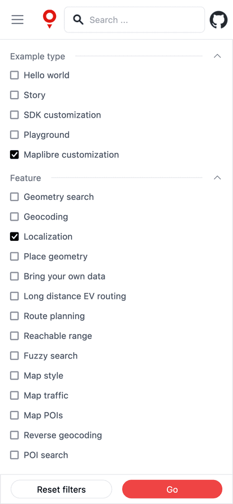Viewport: 233px width, 504px height.
Task: Uncheck the Maplibre customization checkbox
Action: pos(15,155)
